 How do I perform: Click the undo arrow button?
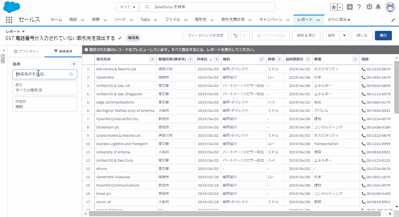(235, 36)
